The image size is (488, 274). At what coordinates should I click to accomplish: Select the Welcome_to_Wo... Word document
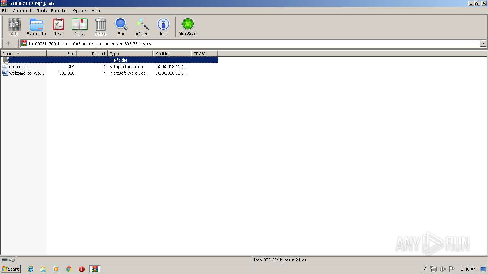(27, 73)
